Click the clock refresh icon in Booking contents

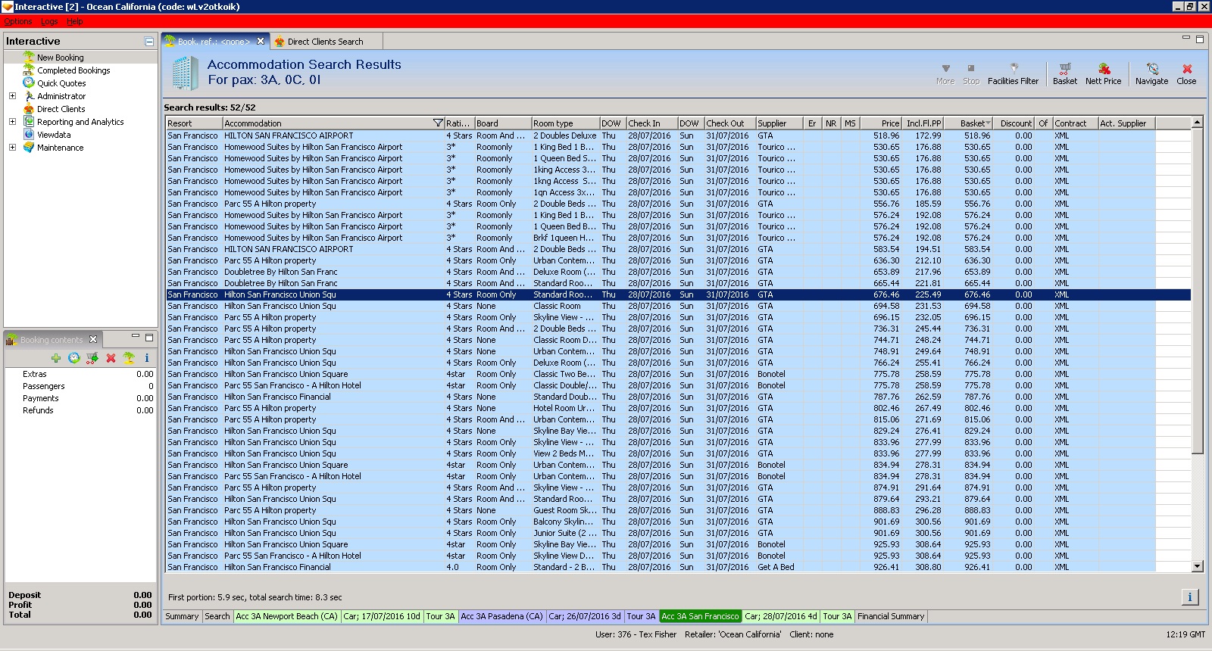tap(73, 358)
